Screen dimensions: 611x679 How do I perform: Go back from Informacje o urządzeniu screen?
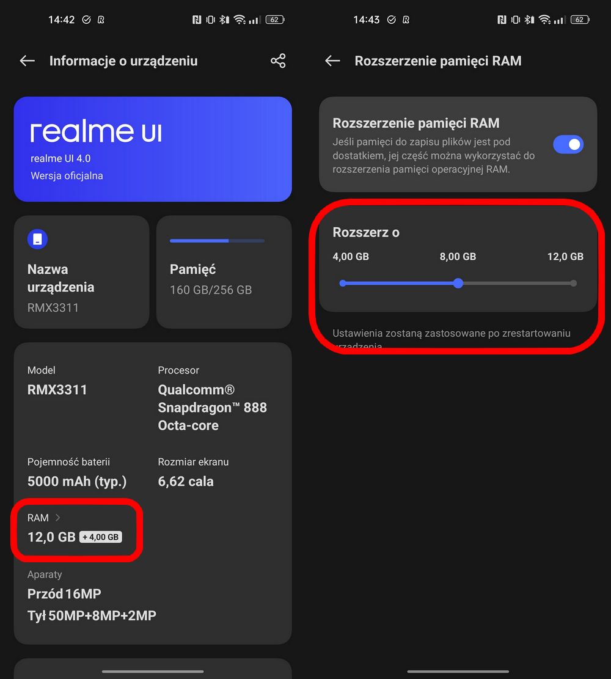click(27, 61)
